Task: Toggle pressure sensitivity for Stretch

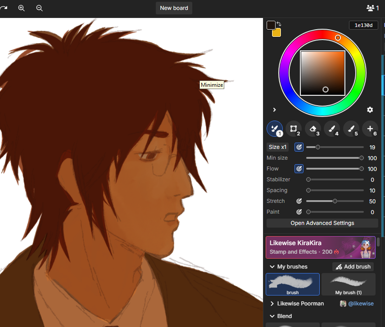Action: coord(299,201)
